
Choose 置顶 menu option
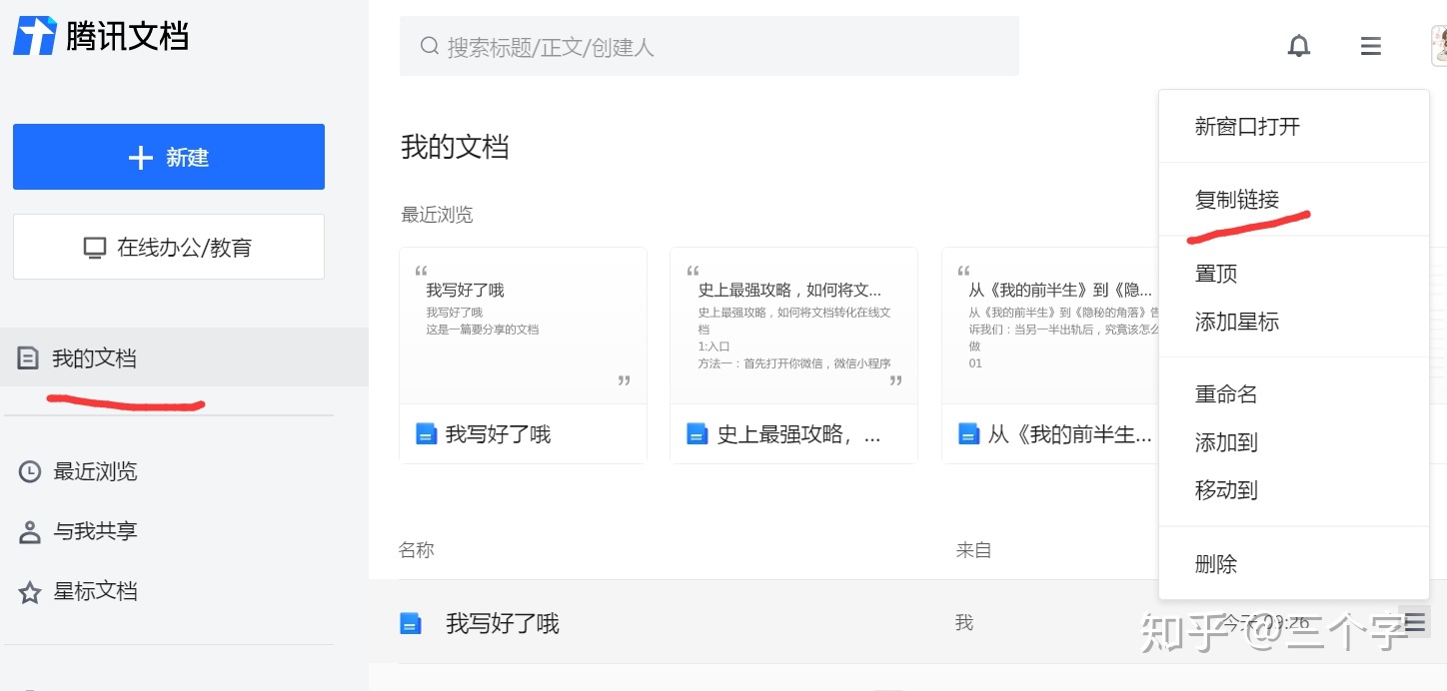coord(1216,274)
